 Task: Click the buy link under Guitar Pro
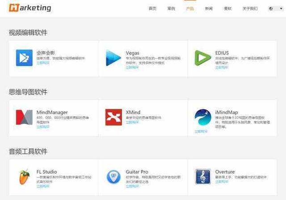(x=132, y=186)
